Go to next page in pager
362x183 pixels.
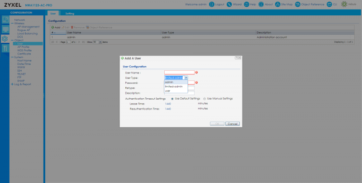click(79, 42)
